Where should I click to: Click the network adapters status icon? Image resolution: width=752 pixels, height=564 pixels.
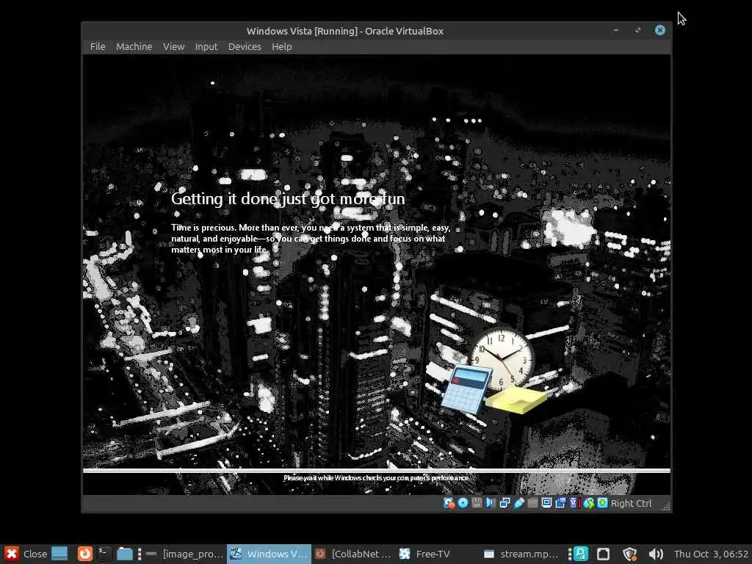click(505, 502)
